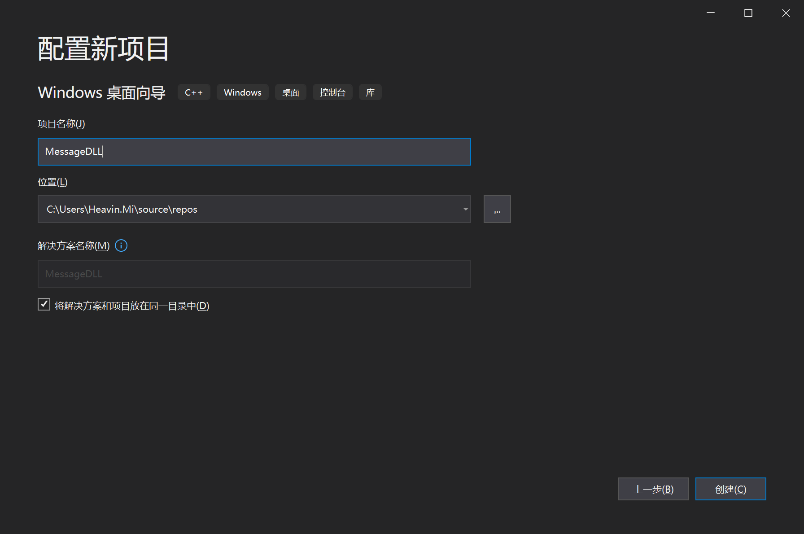The height and width of the screenshot is (534, 804).
Task: Click the Windows 桌面向导 heading
Action: pos(102,93)
